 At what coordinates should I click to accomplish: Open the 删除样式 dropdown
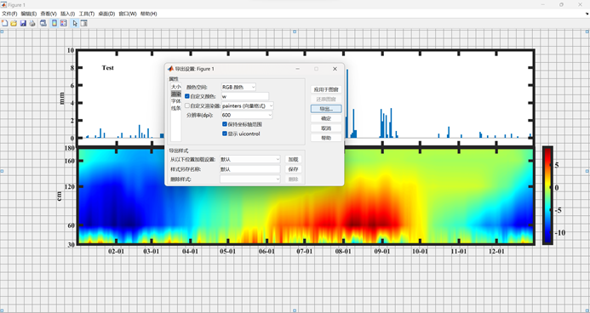tap(250, 179)
